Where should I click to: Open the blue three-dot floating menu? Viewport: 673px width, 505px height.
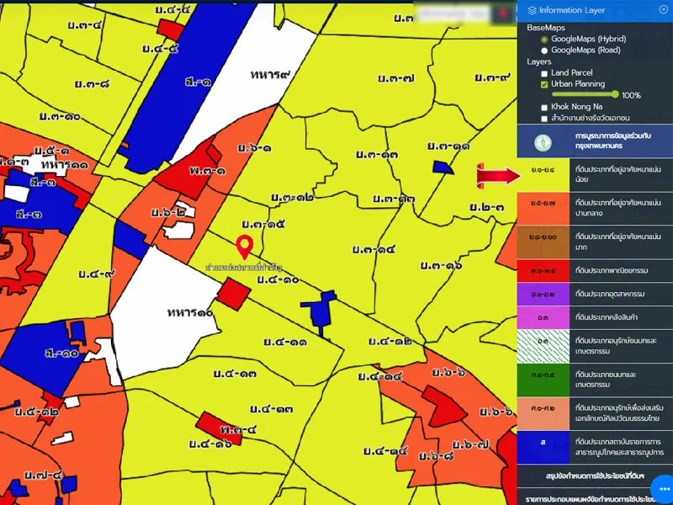pos(661,487)
